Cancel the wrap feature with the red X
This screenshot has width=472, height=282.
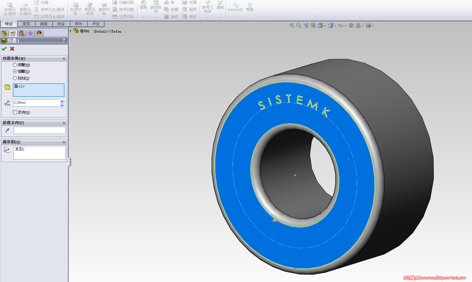point(12,49)
